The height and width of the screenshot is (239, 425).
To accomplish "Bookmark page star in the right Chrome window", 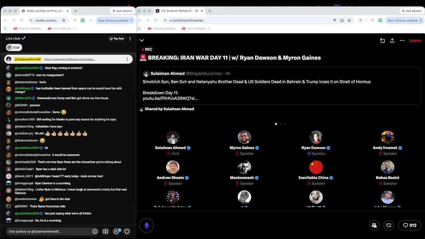I will (349, 20).
